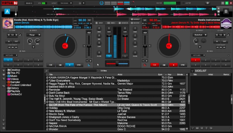Click deck B loop OUT button

point(224,41)
